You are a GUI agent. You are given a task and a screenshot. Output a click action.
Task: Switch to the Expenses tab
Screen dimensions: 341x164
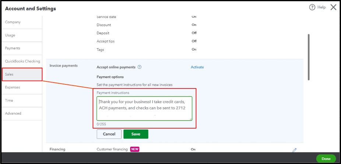pyautogui.click(x=13, y=87)
